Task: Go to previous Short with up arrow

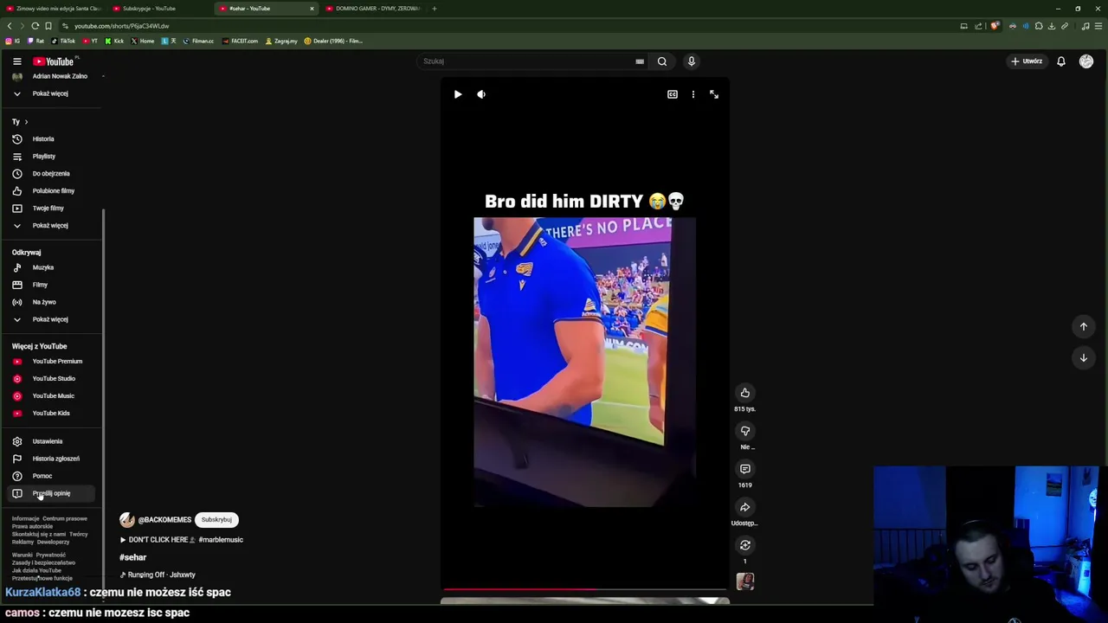Action: [1084, 326]
